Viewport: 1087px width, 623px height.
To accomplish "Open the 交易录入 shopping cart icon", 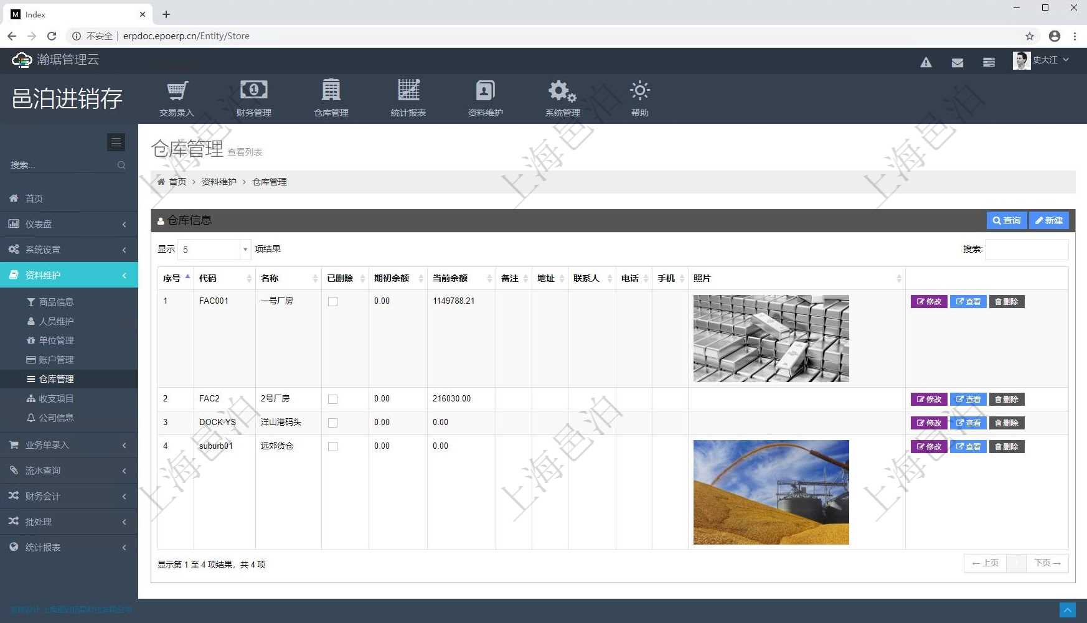I will tap(177, 91).
